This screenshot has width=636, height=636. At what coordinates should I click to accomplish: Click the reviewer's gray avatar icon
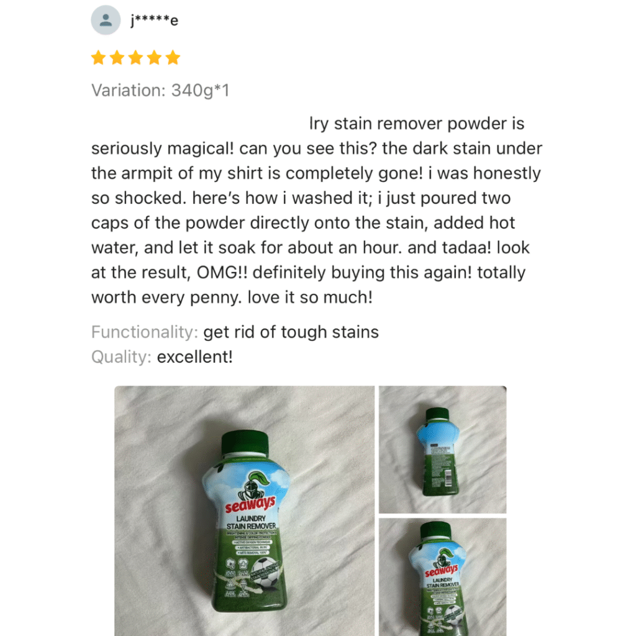(106, 20)
